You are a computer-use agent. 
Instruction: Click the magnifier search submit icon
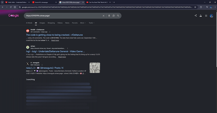click(x=118, y=16)
